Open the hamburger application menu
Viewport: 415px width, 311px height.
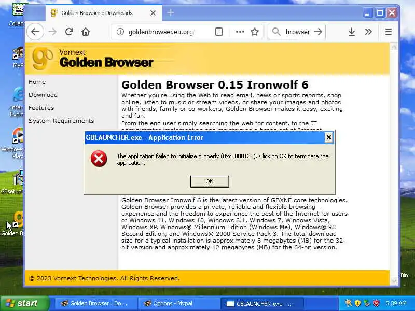[388, 32]
